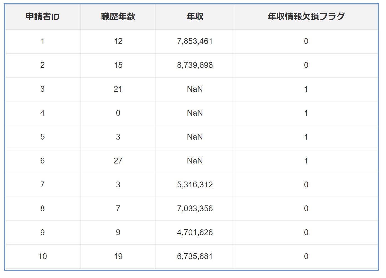This screenshot has width=386, height=278.
Task: Click 職歴年数 value 15
Action: [118, 65]
